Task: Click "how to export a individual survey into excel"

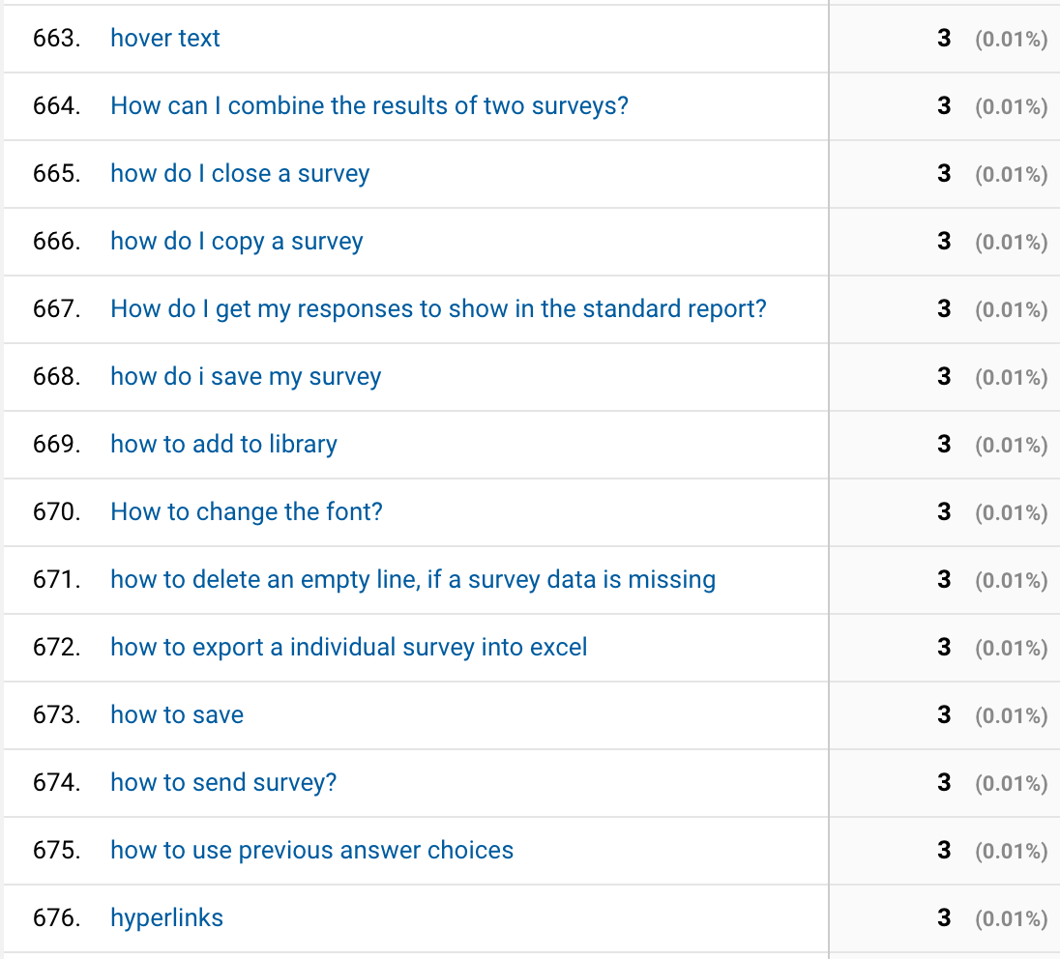Action: 349,648
